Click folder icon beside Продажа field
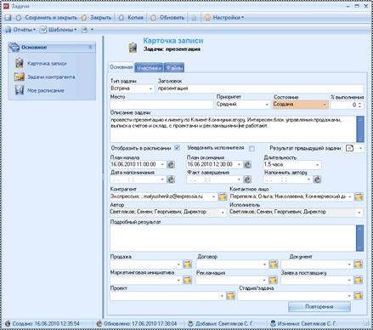373x330 pixels. tap(187, 265)
